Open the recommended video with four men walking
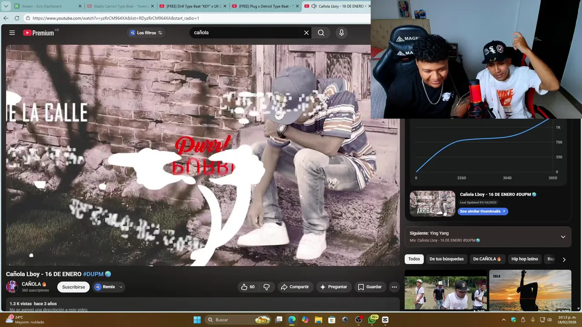582x327 pixels. [446, 291]
